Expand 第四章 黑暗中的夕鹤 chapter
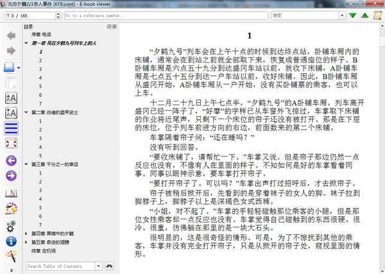This screenshot has width=385, height=274. 26,233
